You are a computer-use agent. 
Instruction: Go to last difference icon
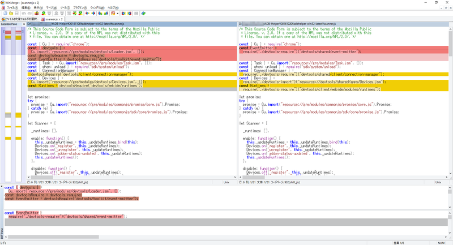coord(80,13)
